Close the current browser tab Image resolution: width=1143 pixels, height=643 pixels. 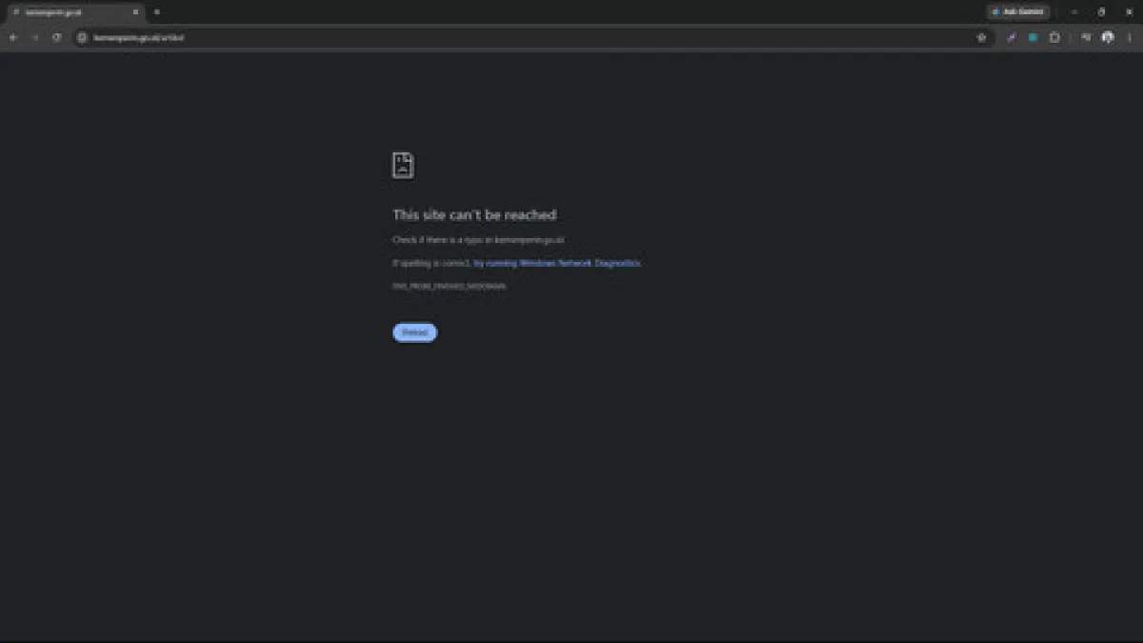135,12
